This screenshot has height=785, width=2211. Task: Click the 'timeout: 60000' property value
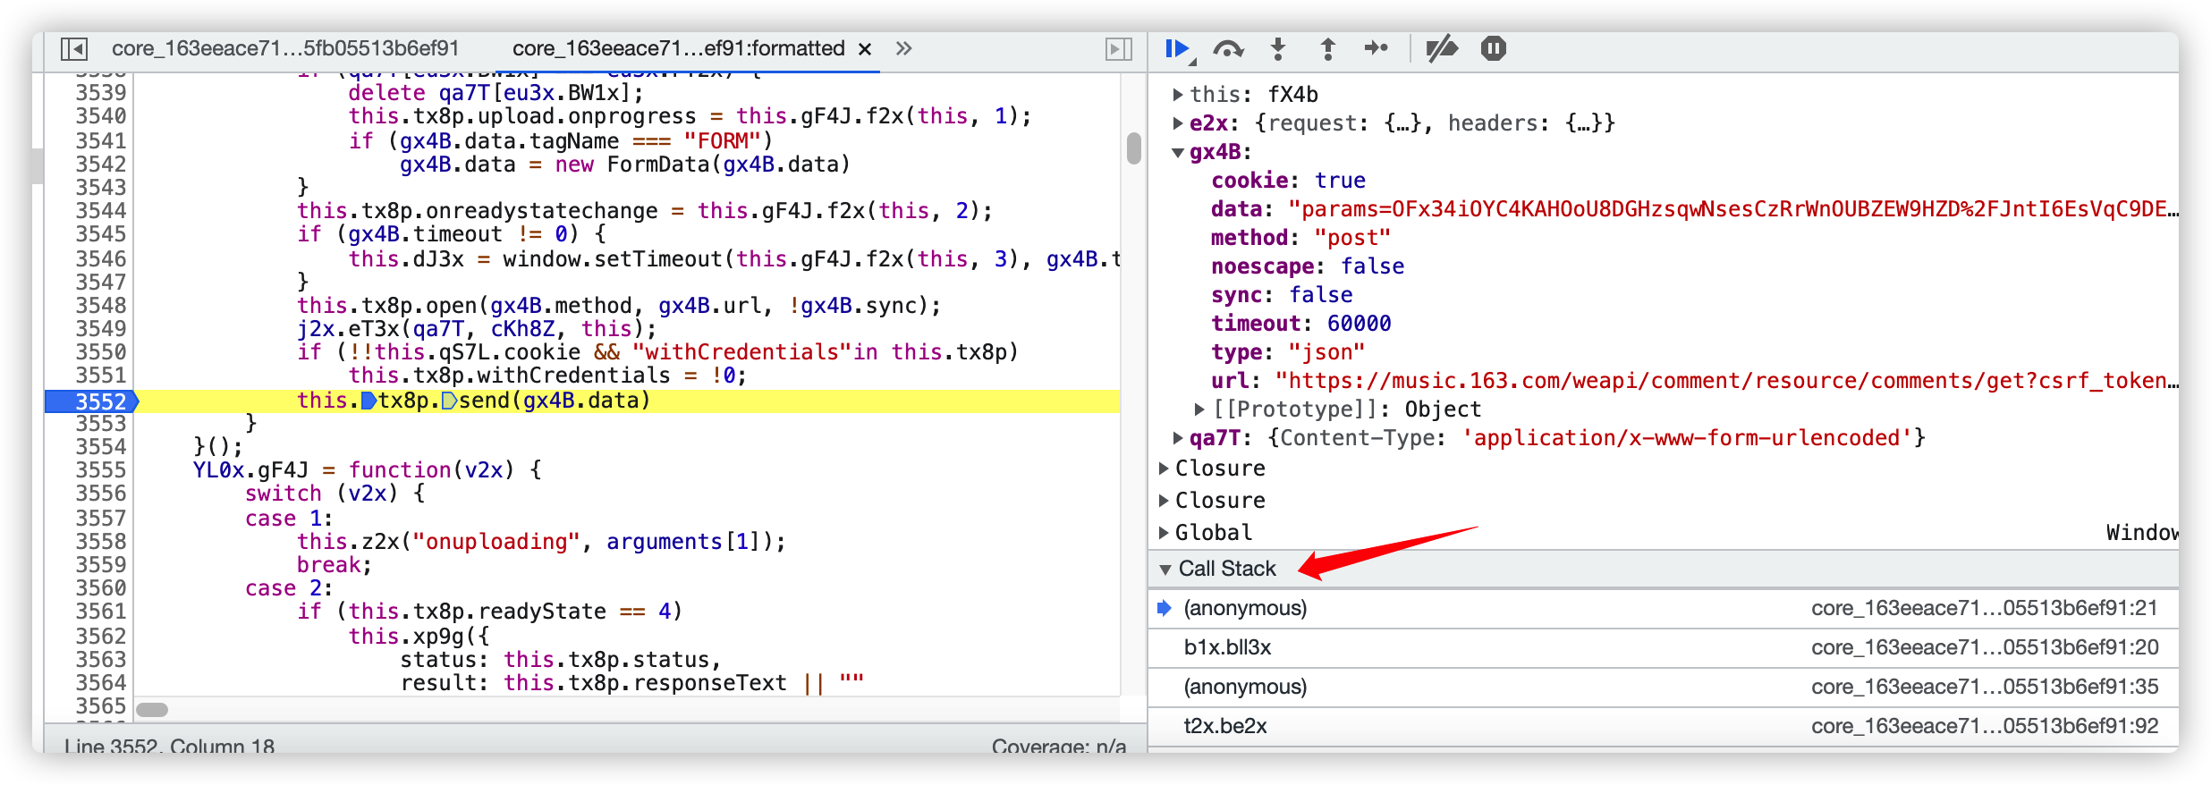coord(1359,323)
